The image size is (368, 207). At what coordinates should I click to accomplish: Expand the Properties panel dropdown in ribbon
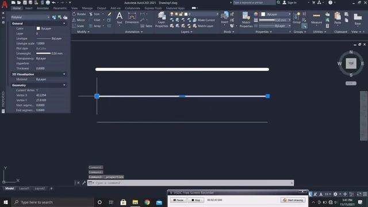point(263,32)
